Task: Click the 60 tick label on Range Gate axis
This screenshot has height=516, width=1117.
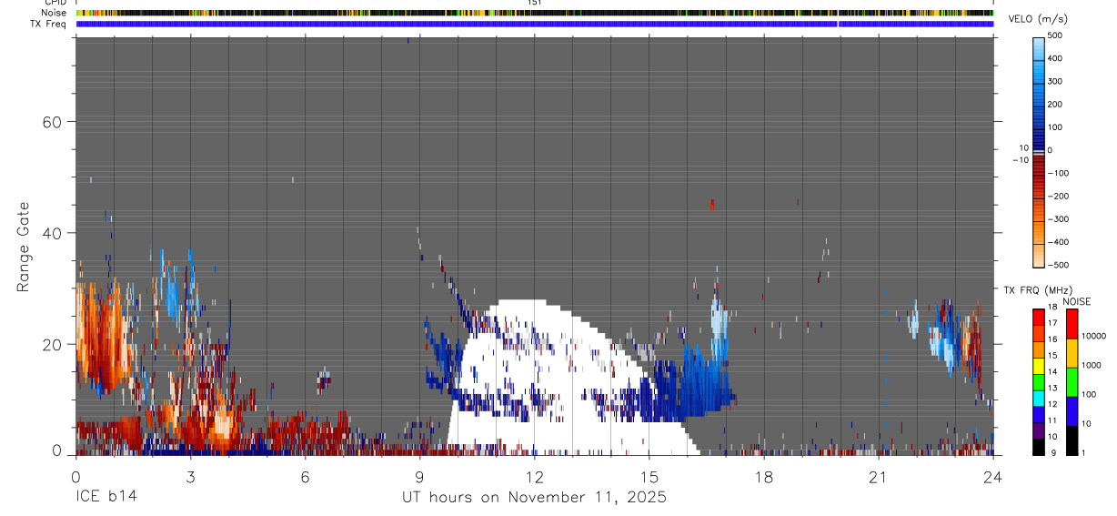Action: pos(51,123)
